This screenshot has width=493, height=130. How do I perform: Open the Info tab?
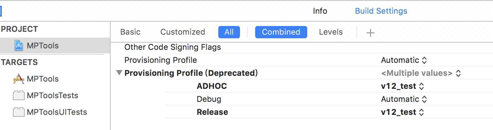(x=320, y=11)
